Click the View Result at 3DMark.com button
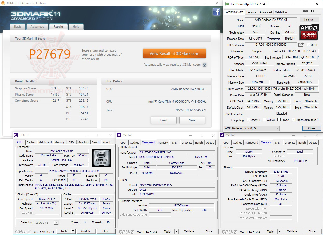 [174, 53]
